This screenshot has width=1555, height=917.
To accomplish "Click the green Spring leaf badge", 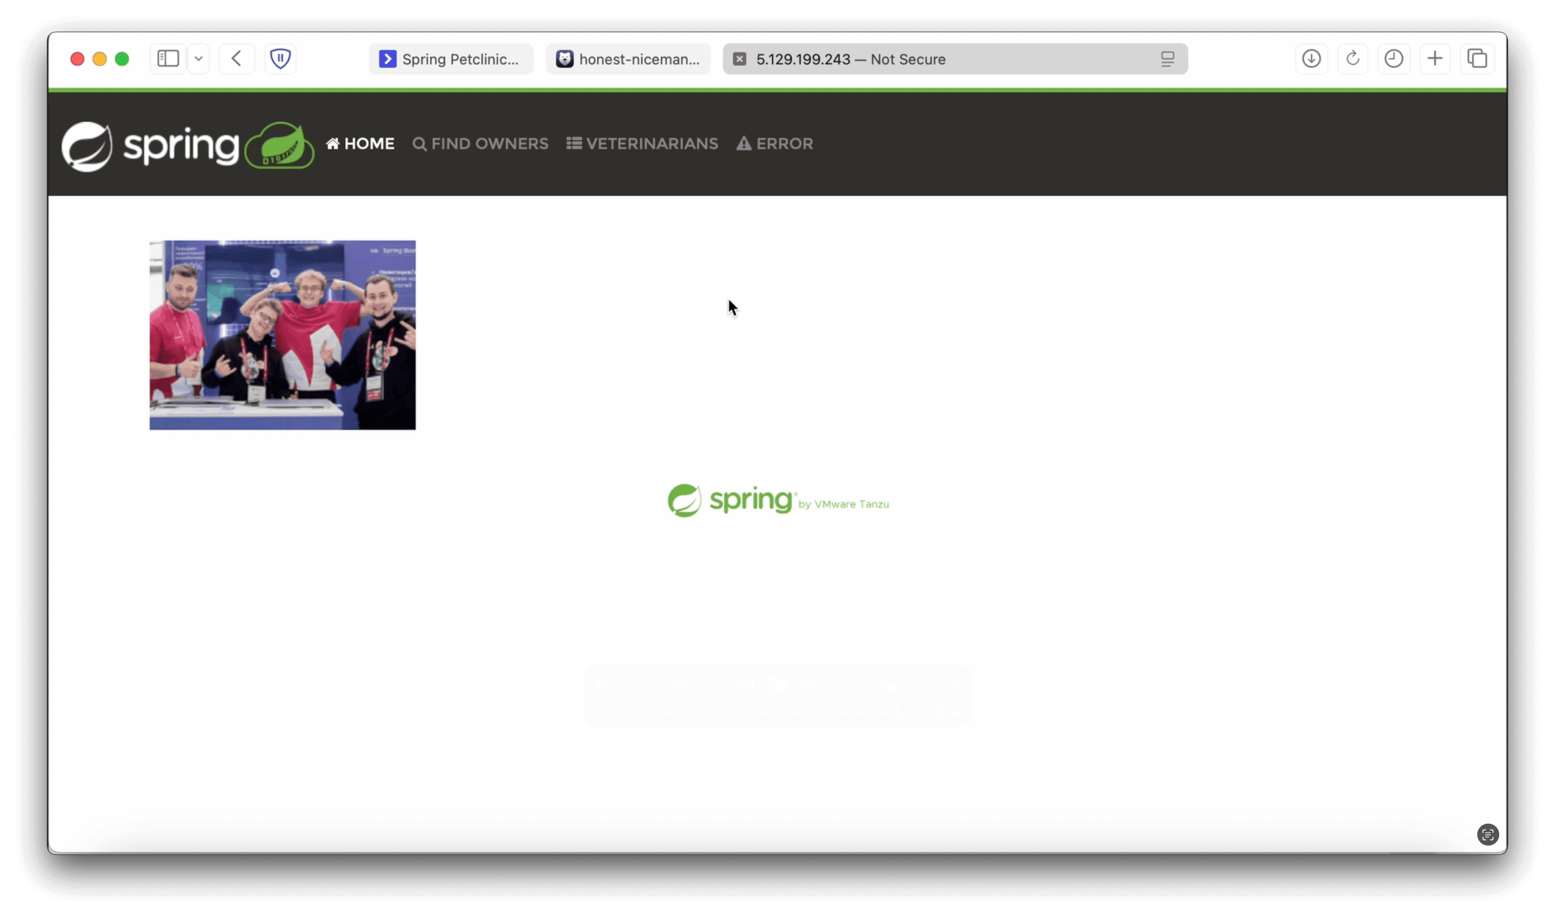I will click(x=279, y=145).
